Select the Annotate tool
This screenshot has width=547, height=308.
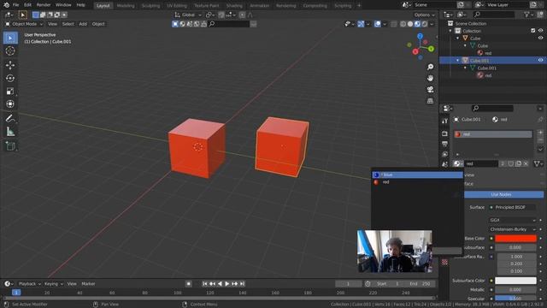tap(10, 119)
